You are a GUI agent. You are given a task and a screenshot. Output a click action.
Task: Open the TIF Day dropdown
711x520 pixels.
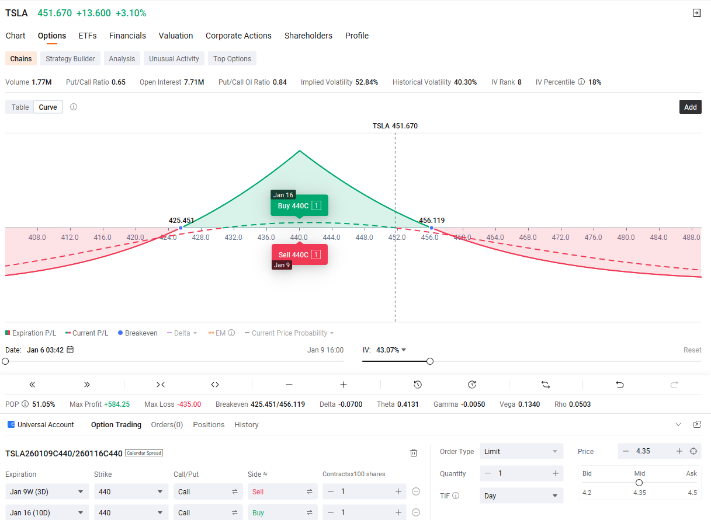[522, 495]
